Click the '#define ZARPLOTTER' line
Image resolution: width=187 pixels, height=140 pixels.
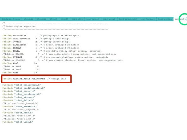coord(41,45)
